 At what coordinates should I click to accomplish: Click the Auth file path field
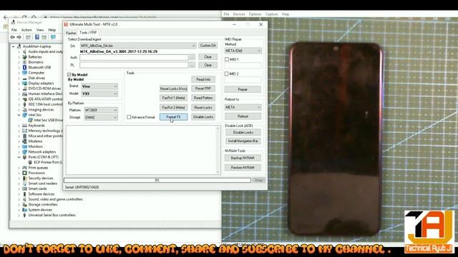coord(134,57)
